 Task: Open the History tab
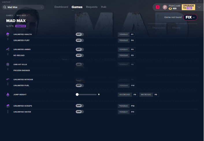176,28
